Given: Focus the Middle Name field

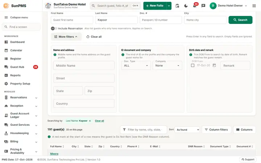Looking at the screenshot, I should (84, 66).
